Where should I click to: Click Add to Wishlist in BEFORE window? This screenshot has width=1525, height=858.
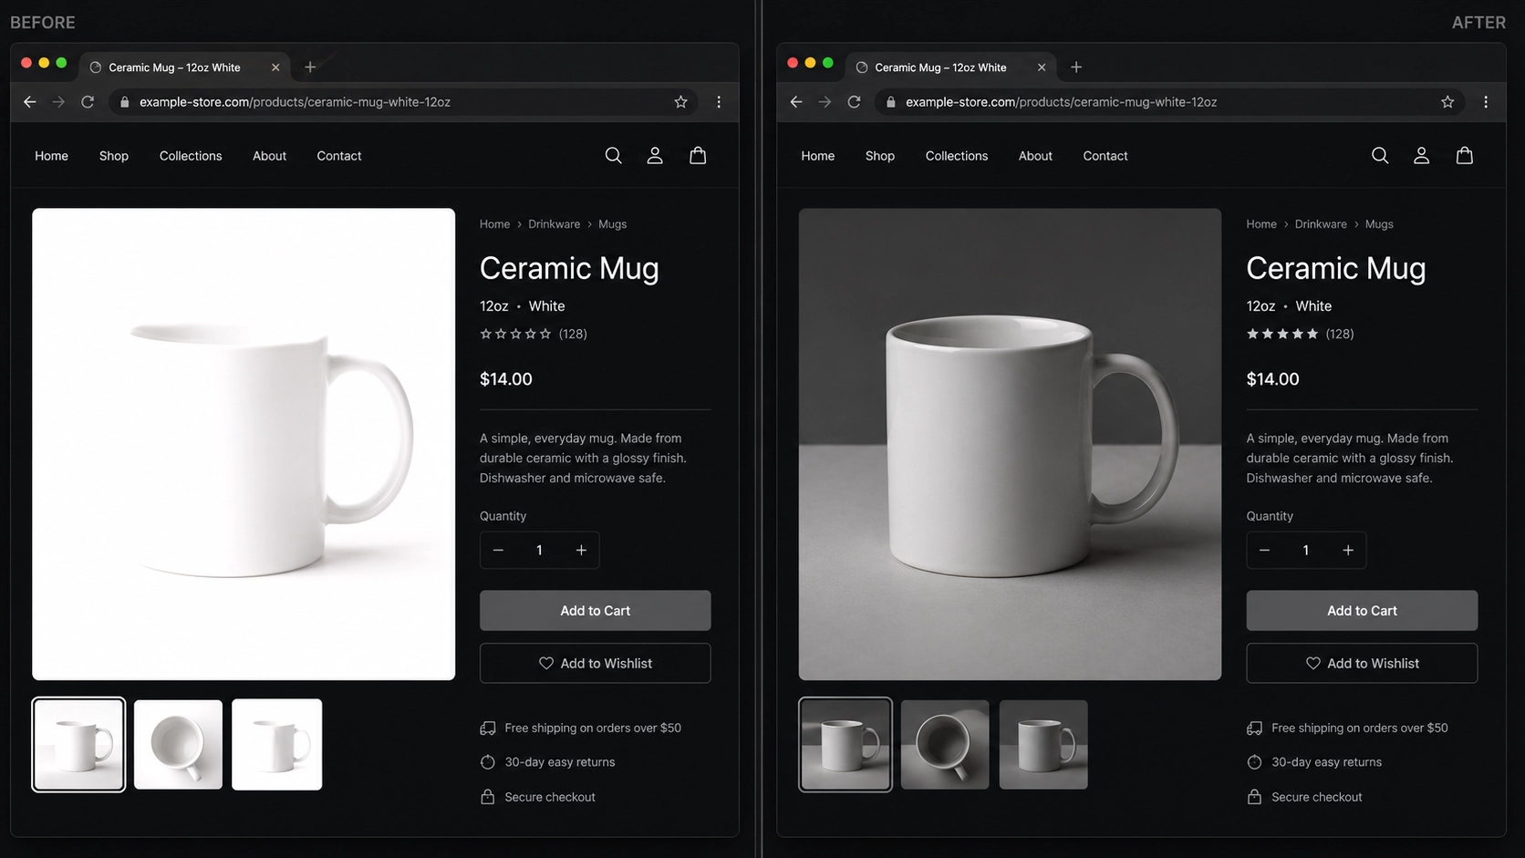tap(596, 663)
